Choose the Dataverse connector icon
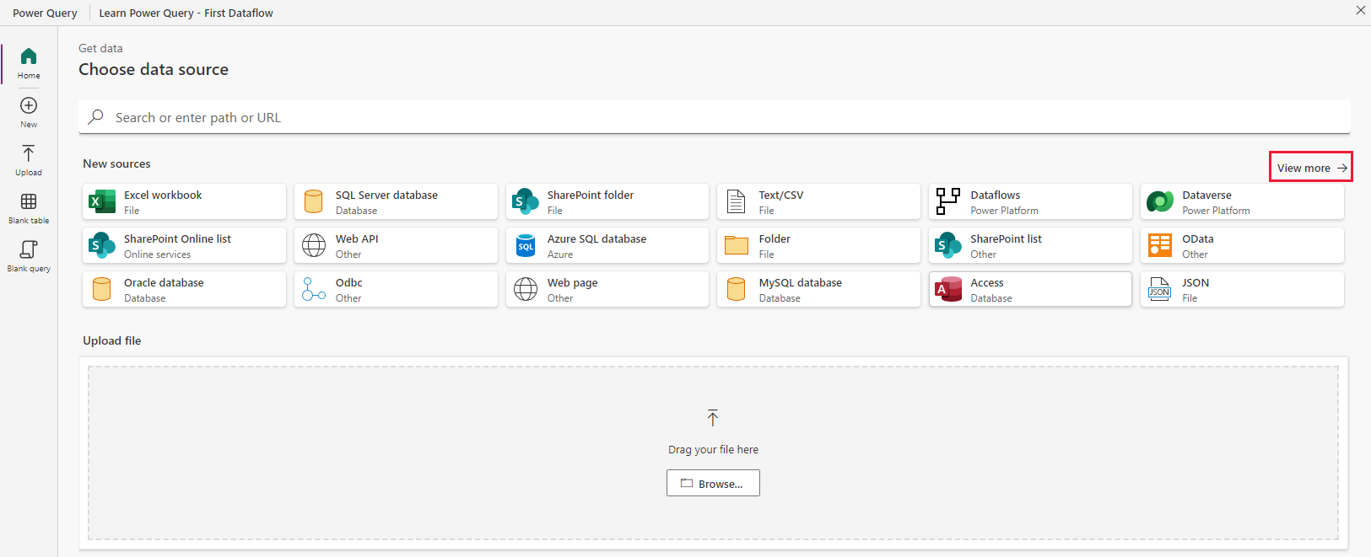 pos(1160,201)
